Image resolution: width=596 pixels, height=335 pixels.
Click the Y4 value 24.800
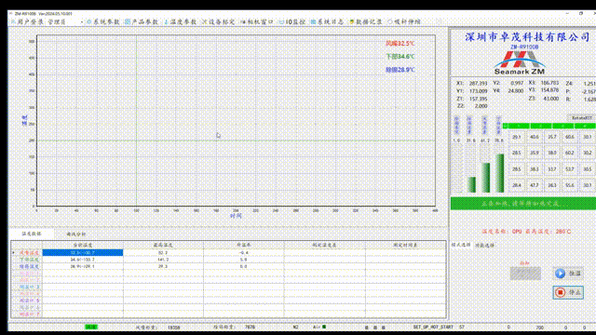516,91
